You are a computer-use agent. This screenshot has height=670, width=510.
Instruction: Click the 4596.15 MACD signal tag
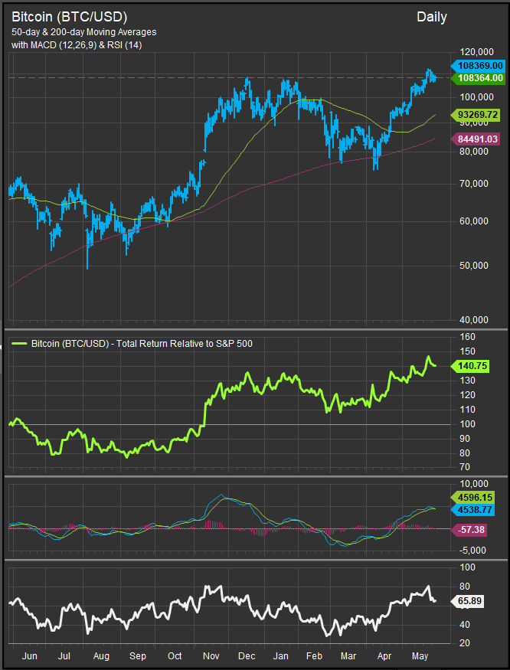click(x=472, y=498)
